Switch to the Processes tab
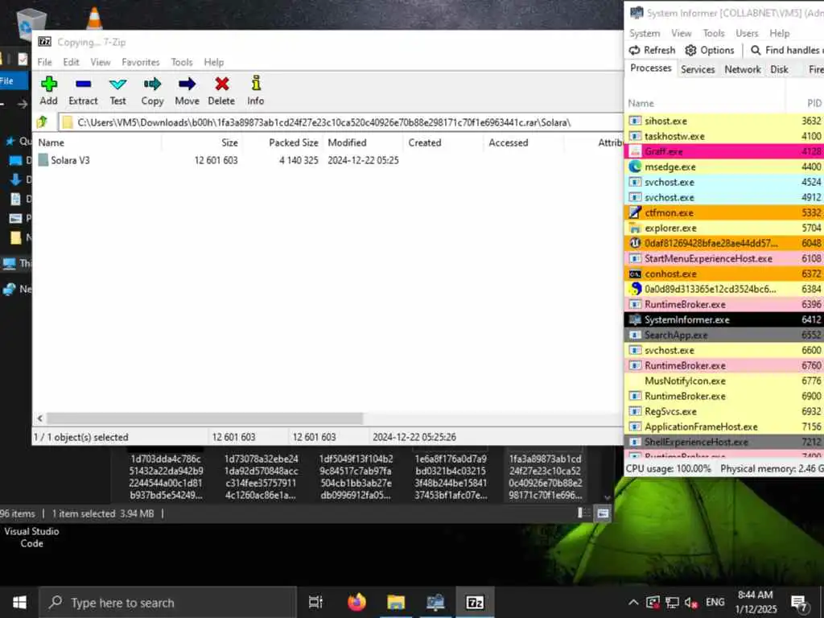This screenshot has height=618, width=824. click(x=650, y=68)
